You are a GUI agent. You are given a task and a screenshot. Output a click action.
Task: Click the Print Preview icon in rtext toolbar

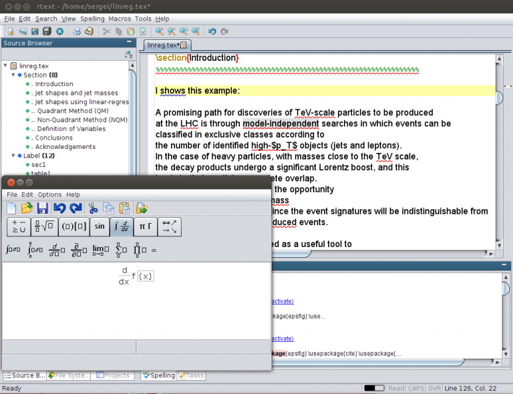89,31
